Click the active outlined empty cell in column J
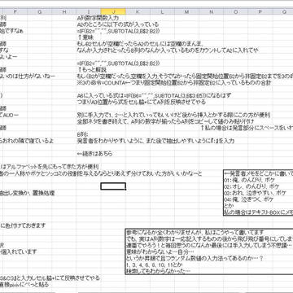Viewport: 293px width, 293px height. (113, 186)
